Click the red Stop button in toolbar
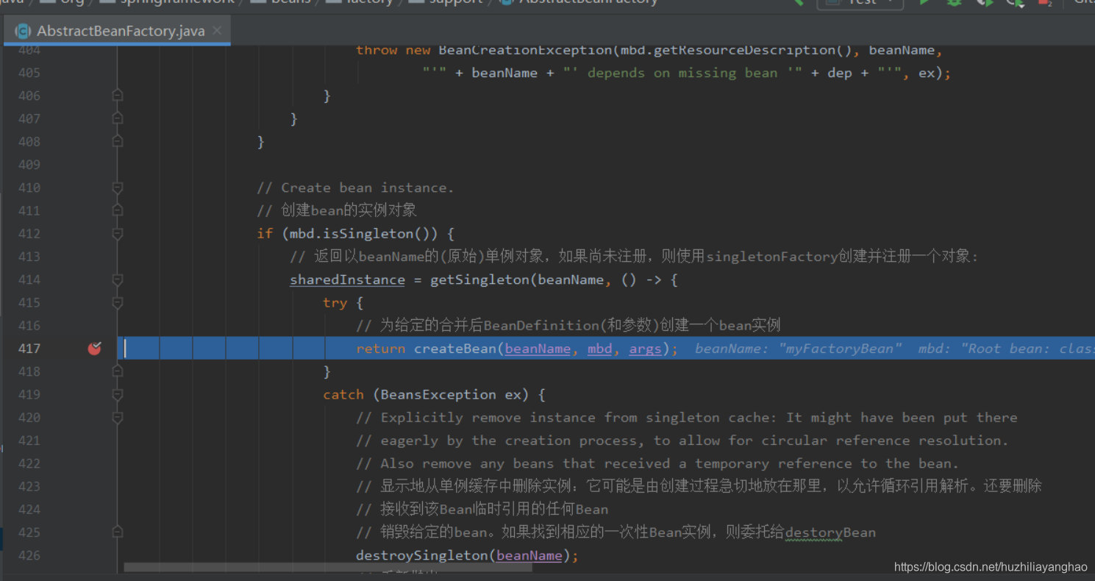This screenshot has width=1095, height=581. (1044, 2)
